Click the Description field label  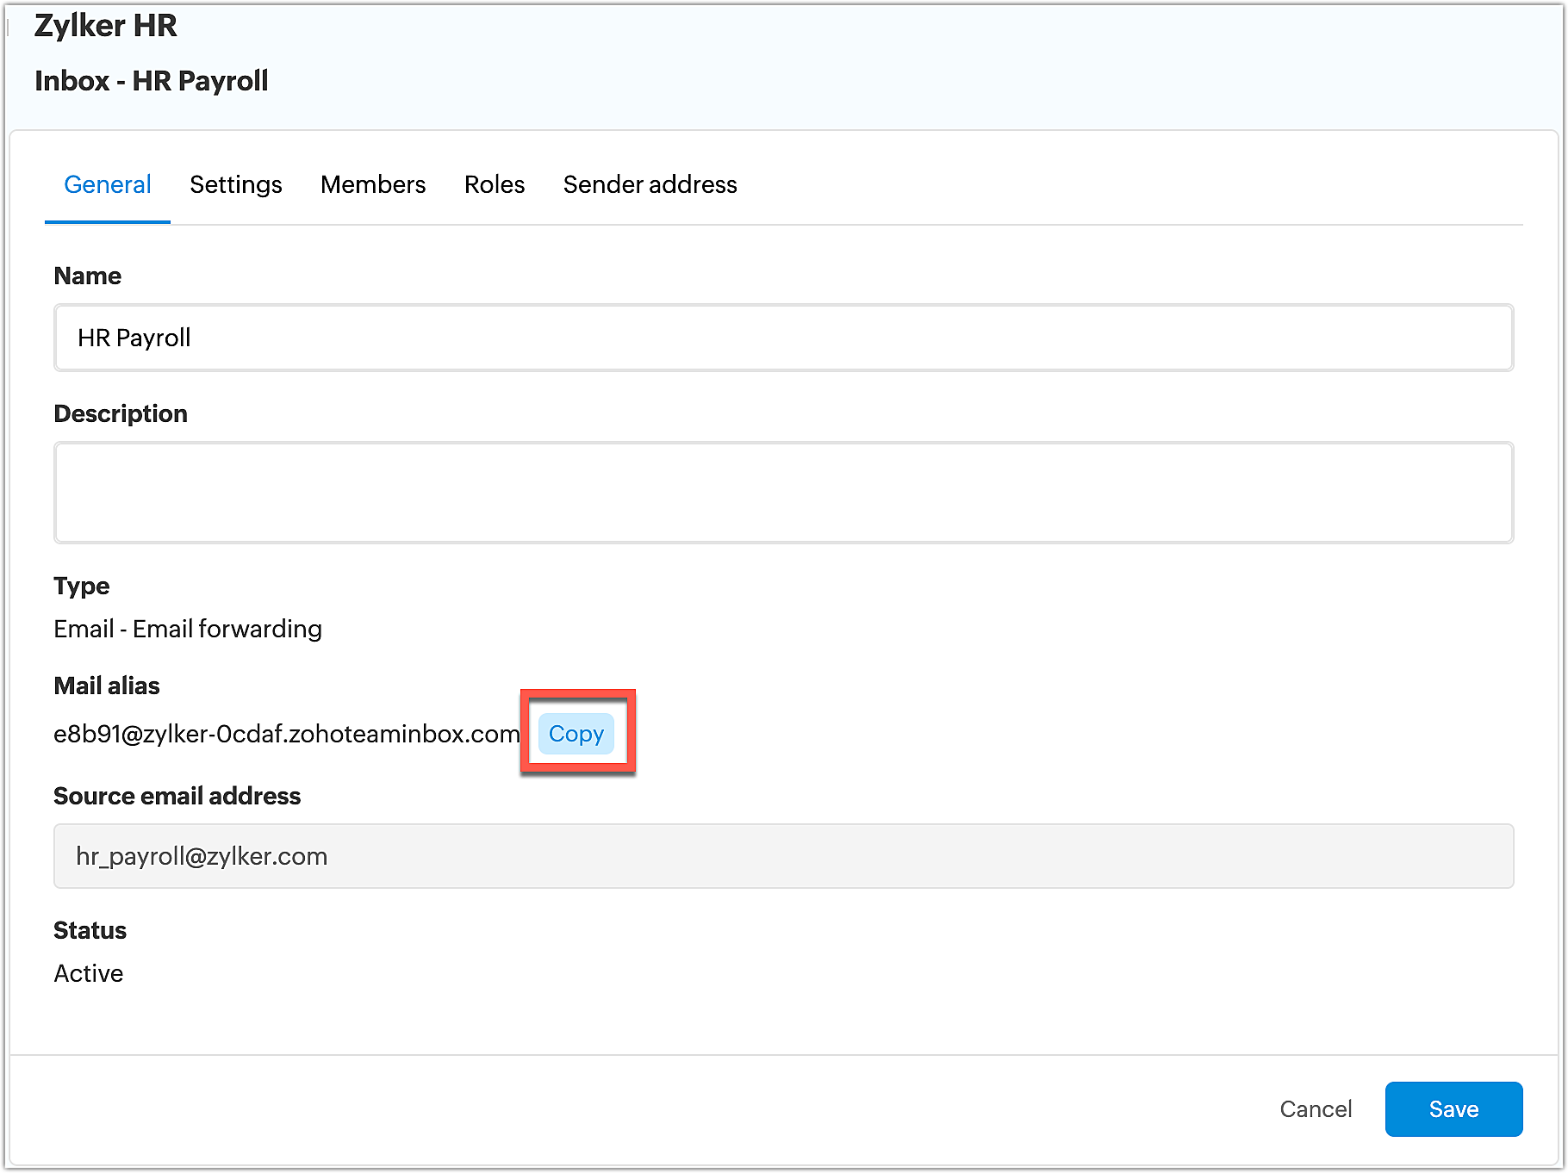121,413
